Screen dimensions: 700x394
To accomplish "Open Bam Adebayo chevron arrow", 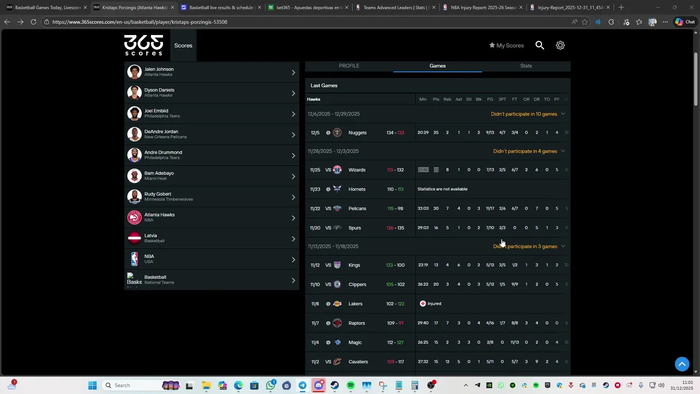I will click(x=293, y=176).
